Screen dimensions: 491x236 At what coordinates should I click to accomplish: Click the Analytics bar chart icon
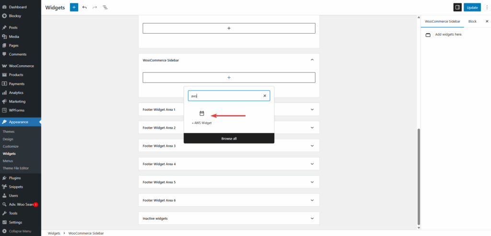point(4,93)
